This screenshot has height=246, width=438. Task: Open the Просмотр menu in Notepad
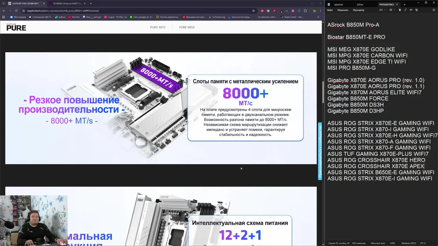point(359,10)
